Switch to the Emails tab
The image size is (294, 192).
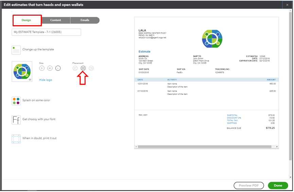85,20
